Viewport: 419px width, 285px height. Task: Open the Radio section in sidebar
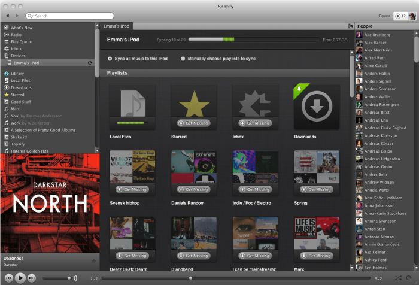[x=16, y=35]
